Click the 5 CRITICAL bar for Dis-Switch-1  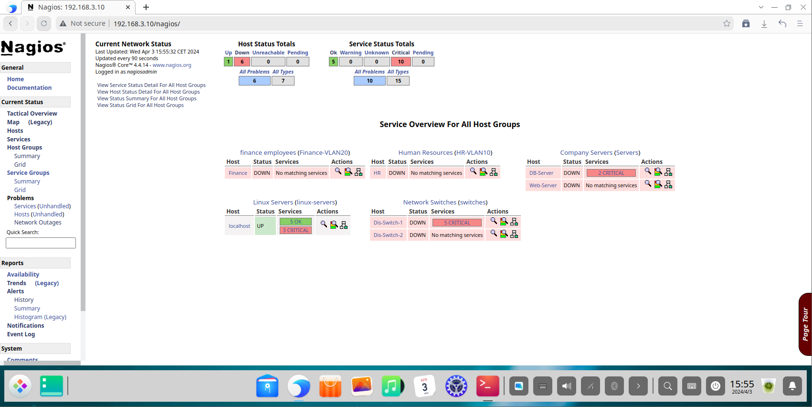click(457, 223)
